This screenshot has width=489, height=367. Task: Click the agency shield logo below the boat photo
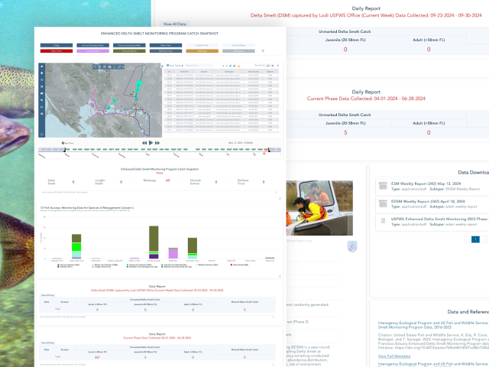(352, 246)
